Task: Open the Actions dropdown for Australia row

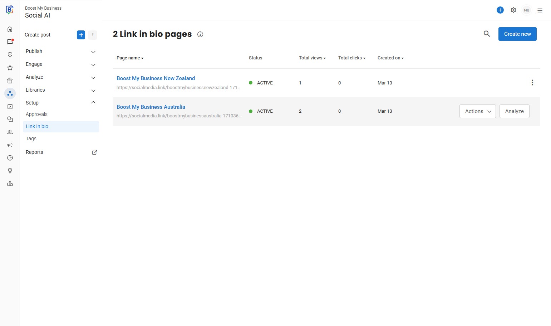Action: click(x=477, y=111)
